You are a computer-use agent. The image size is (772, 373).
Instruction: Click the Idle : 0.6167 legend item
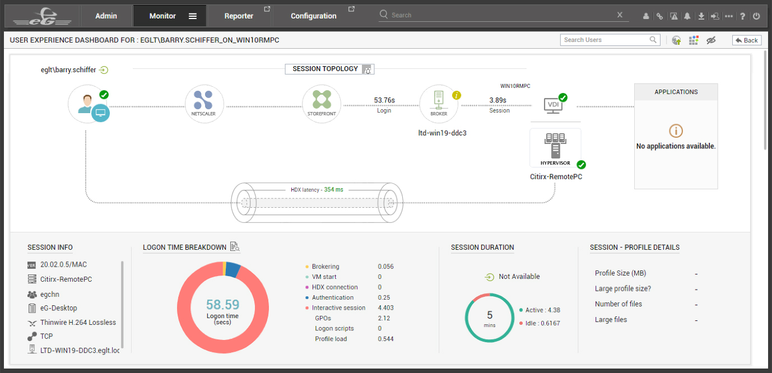(x=540, y=323)
